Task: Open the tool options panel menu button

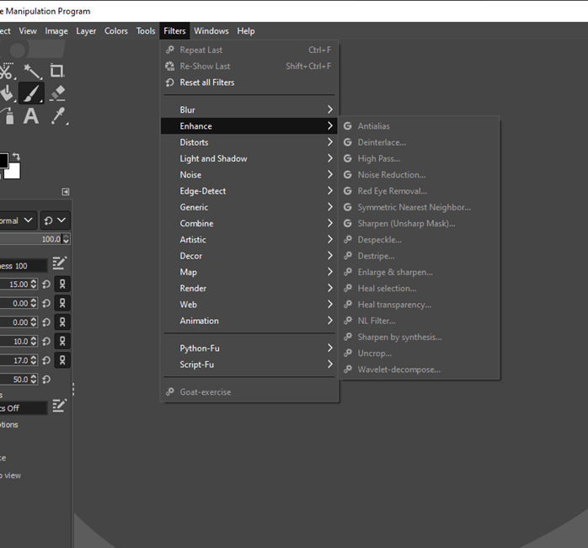Action: [x=65, y=192]
